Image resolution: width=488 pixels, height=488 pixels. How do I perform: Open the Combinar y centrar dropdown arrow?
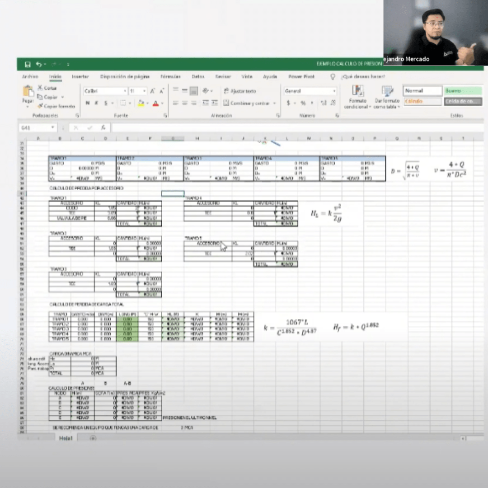click(x=274, y=103)
